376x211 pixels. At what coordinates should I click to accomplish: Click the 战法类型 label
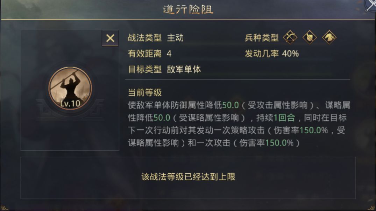[145, 38]
